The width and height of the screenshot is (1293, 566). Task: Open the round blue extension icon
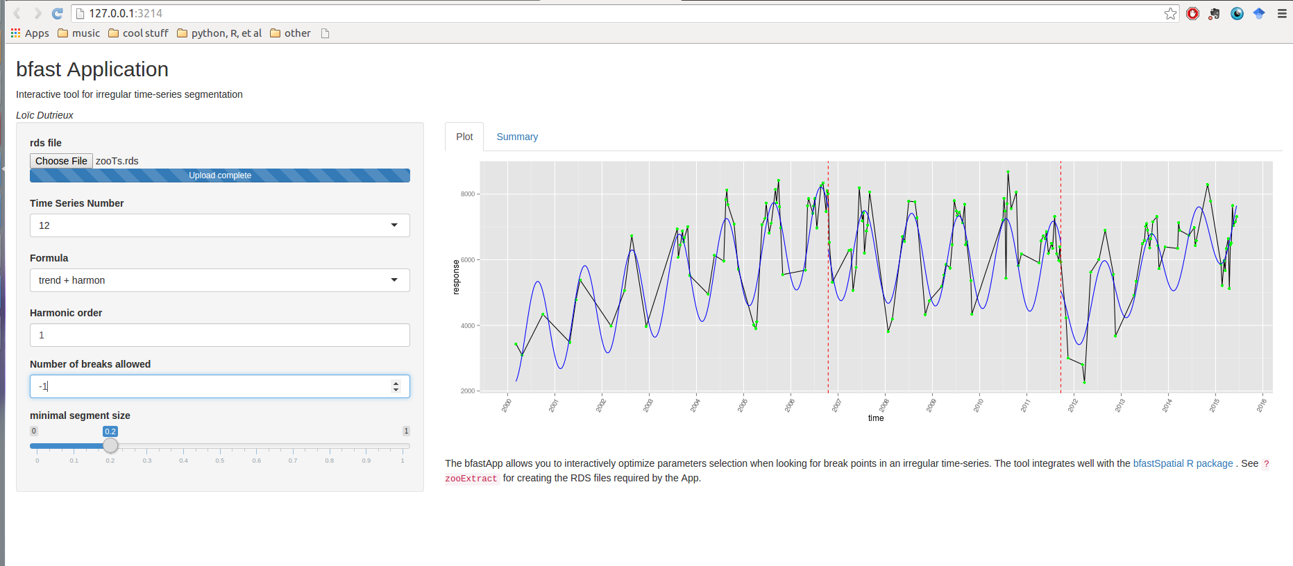click(x=1237, y=13)
